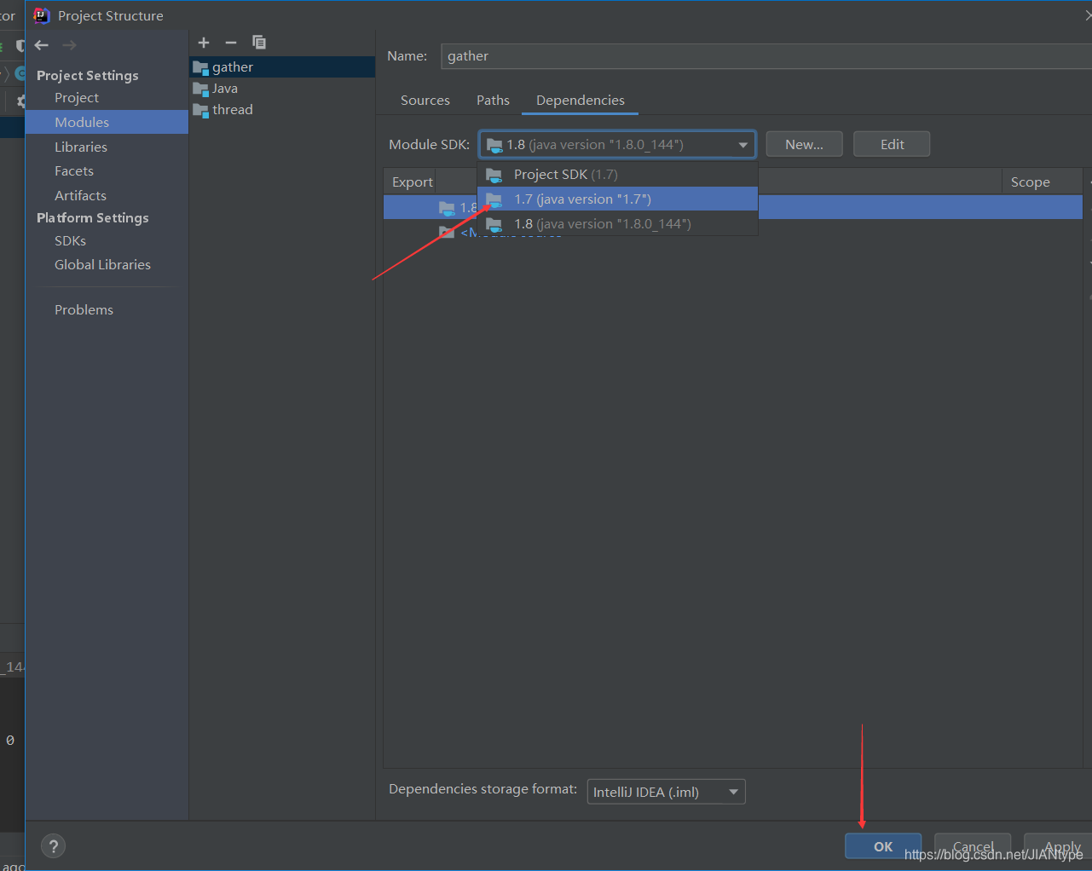This screenshot has height=871, width=1092.
Task: Click the Edit SDK button
Action: [892, 145]
